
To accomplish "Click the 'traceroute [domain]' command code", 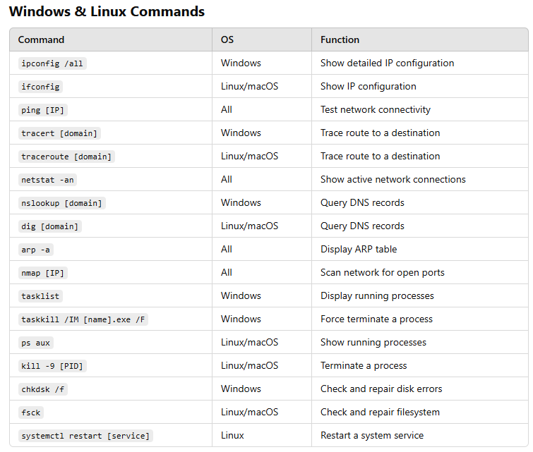I will [x=66, y=157].
